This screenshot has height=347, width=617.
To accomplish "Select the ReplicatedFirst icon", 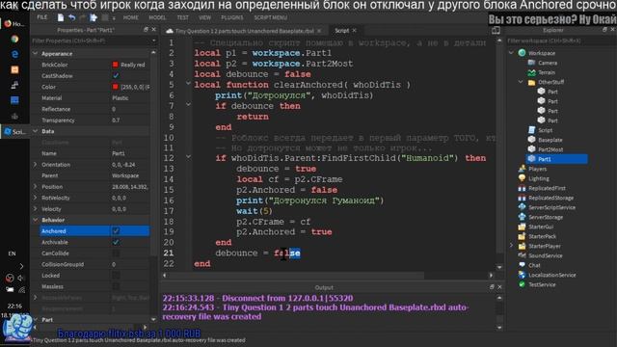I will pyautogui.click(x=523, y=188).
